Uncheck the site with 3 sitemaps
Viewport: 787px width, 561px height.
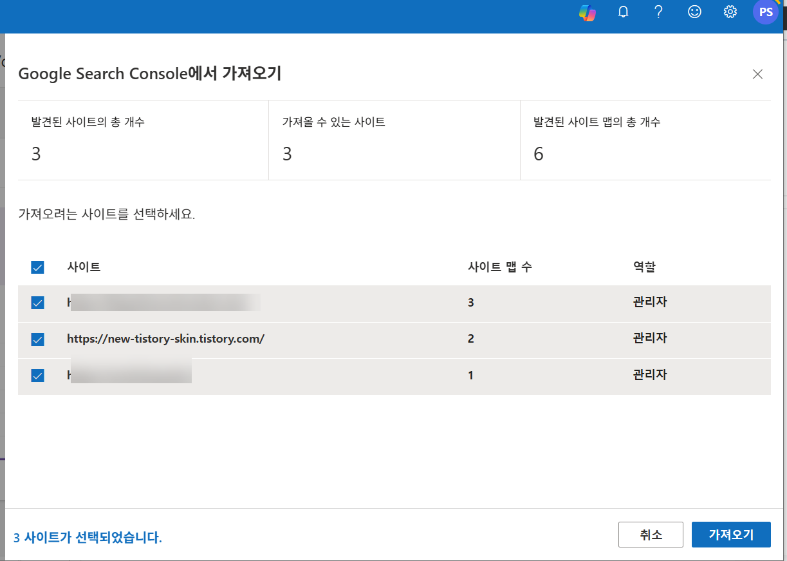pyautogui.click(x=37, y=303)
